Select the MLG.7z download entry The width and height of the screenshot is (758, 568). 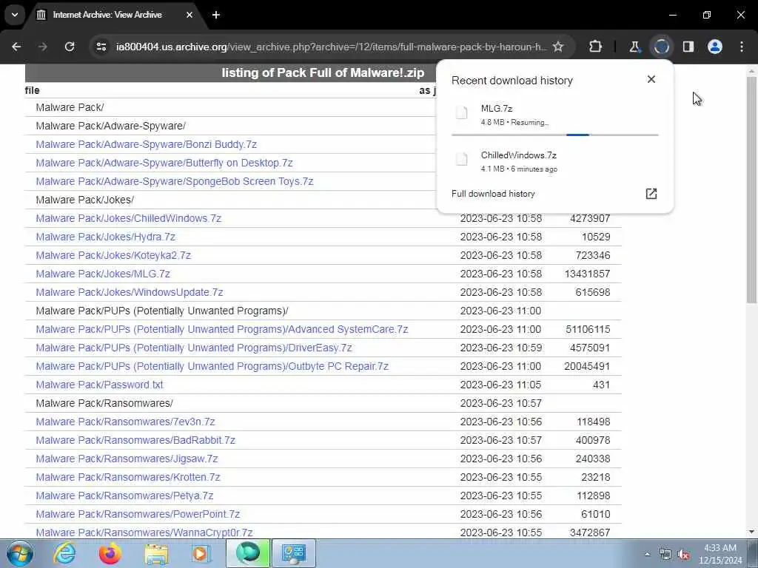tap(555, 115)
